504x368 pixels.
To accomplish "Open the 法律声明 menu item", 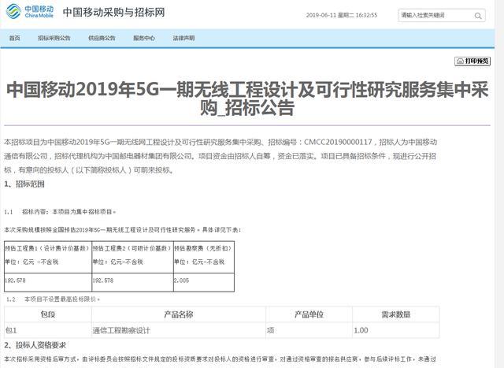I will [183, 38].
